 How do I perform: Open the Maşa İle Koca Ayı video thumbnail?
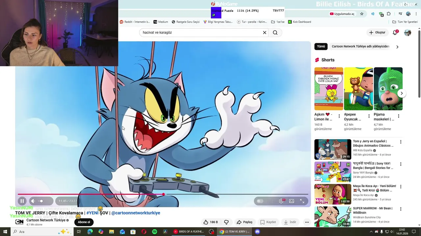click(333, 194)
